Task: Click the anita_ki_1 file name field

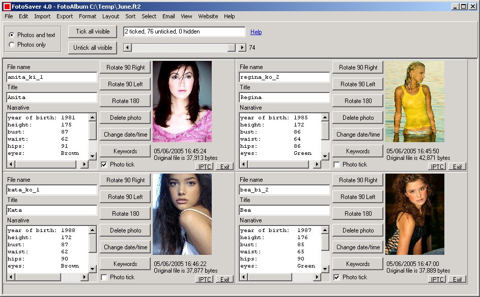Action: tap(52, 77)
